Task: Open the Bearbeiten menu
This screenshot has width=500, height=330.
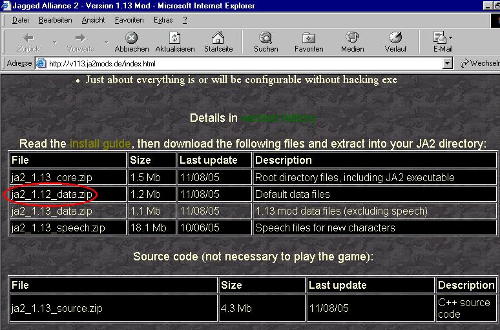Action: [55, 20]
